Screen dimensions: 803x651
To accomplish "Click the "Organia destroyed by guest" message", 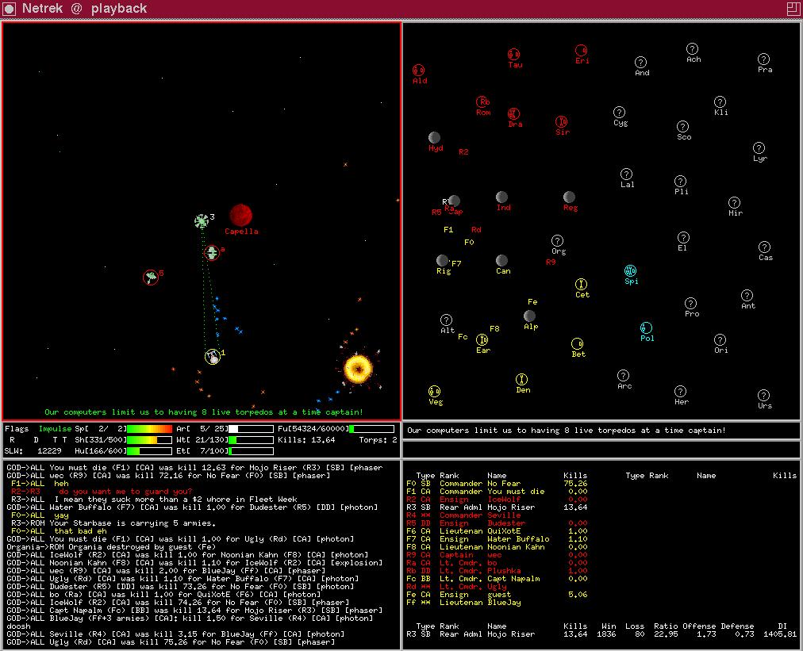I will click(x=110, y=547).
